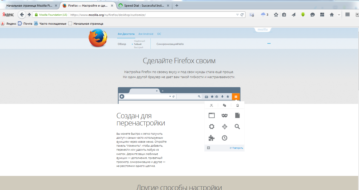Viewport: 359px width, 190px height.
Task: Click the heading Сделайте Firefox своим
Action: [x=179, y=61]
